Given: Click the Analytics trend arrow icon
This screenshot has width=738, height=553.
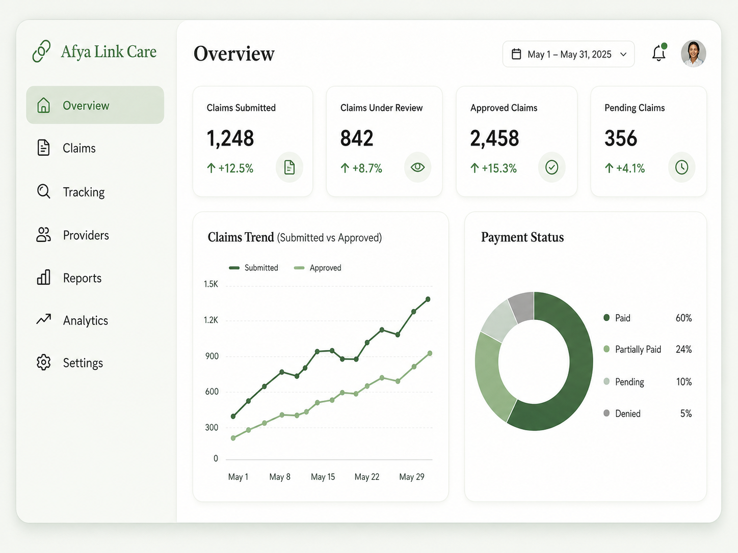Looking at the screenshot, I should point(44,319).
